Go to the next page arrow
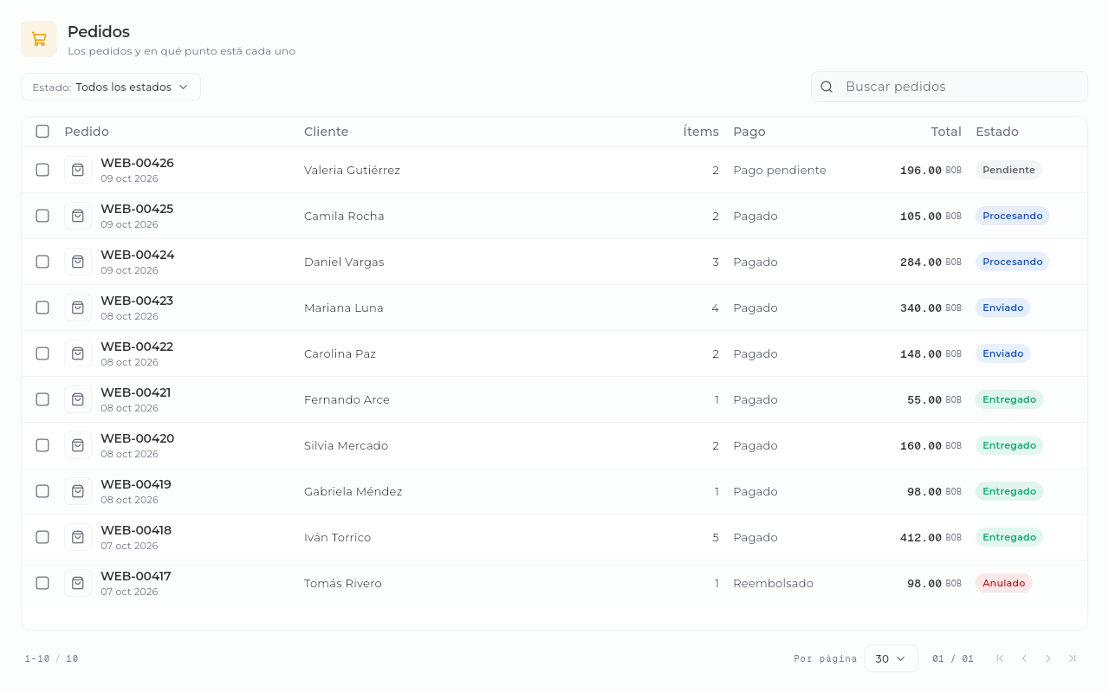 (1048, 658)
